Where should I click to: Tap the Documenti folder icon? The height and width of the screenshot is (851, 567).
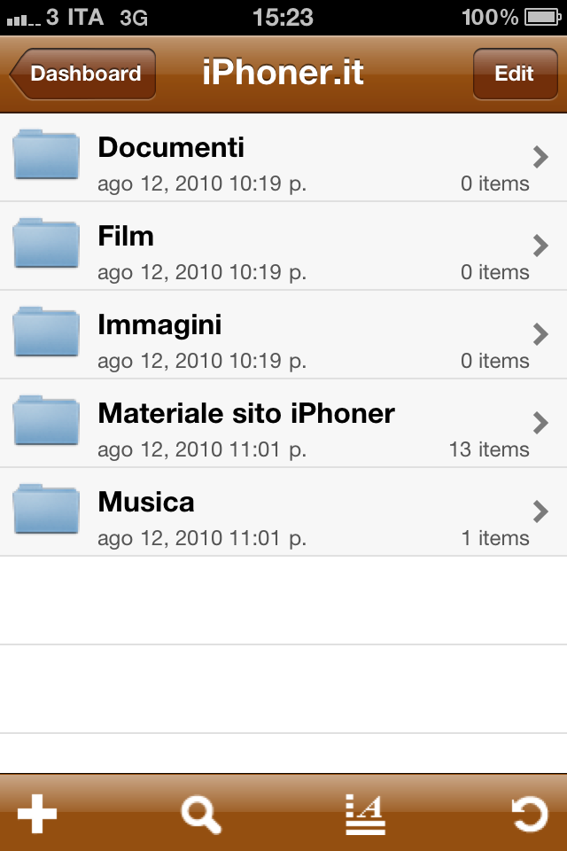(x=46, y=154)
